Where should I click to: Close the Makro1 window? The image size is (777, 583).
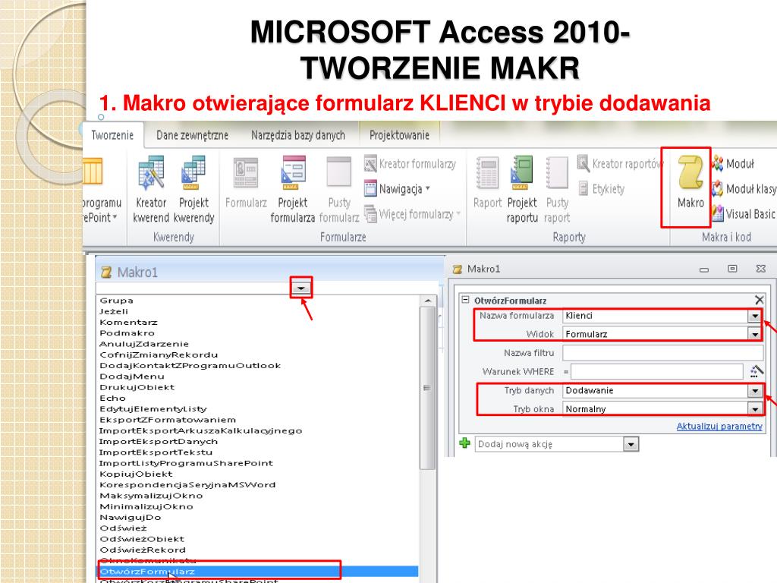click(x=760, y=269)
